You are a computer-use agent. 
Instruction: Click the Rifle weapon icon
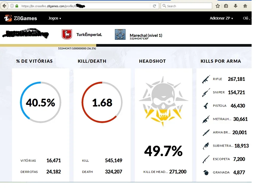[x=206, y=79]
